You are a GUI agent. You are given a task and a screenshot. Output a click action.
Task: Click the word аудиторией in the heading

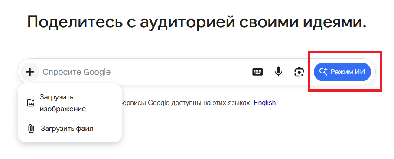point(187,23)
